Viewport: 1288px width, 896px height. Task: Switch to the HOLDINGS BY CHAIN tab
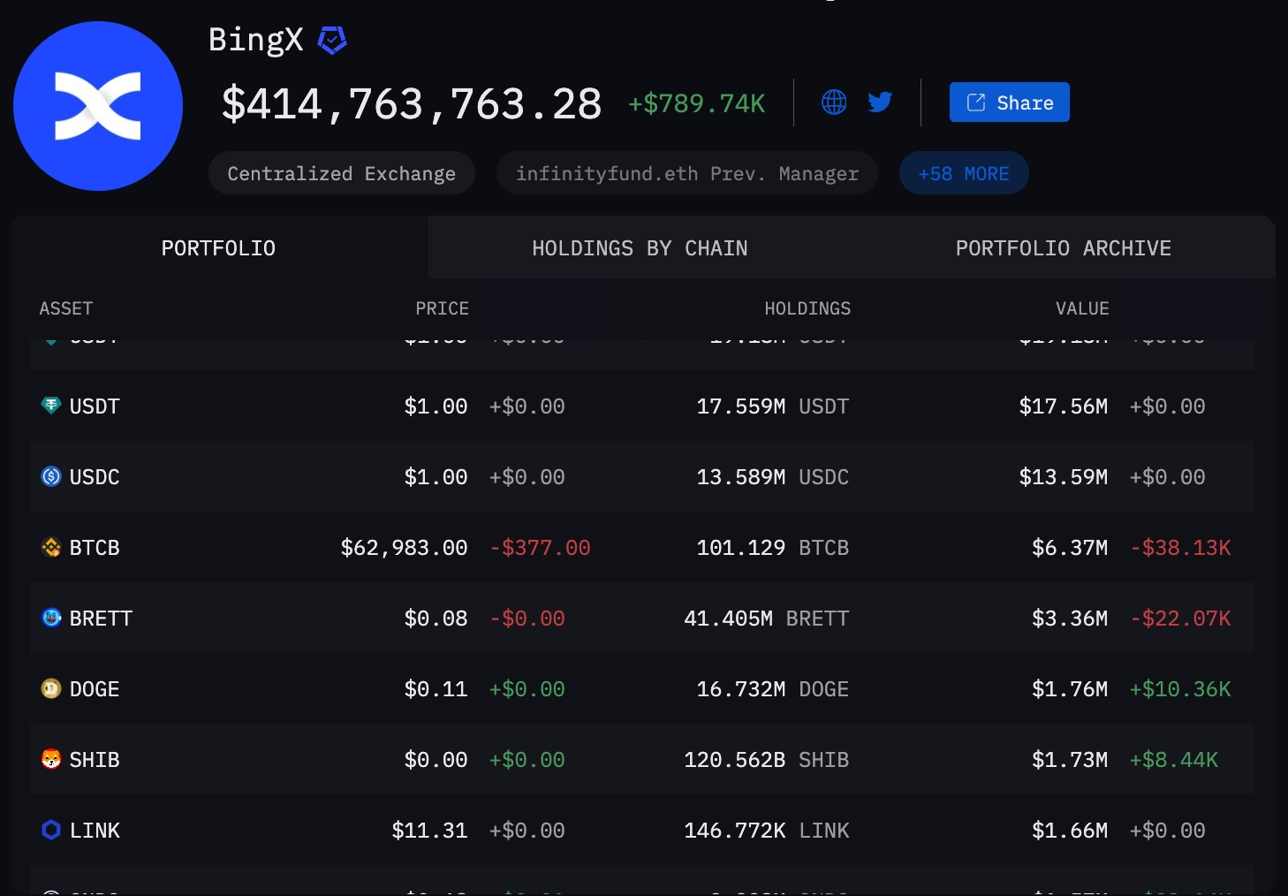(640, 247)
